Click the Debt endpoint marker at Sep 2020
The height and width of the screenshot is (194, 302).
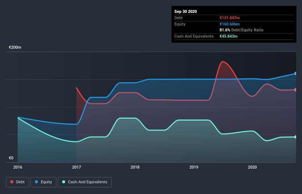point(296,90)
